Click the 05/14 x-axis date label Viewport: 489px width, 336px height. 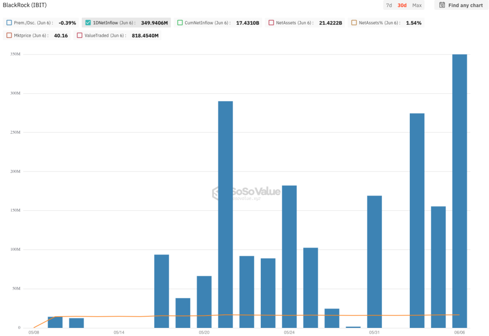coord(119,333)
